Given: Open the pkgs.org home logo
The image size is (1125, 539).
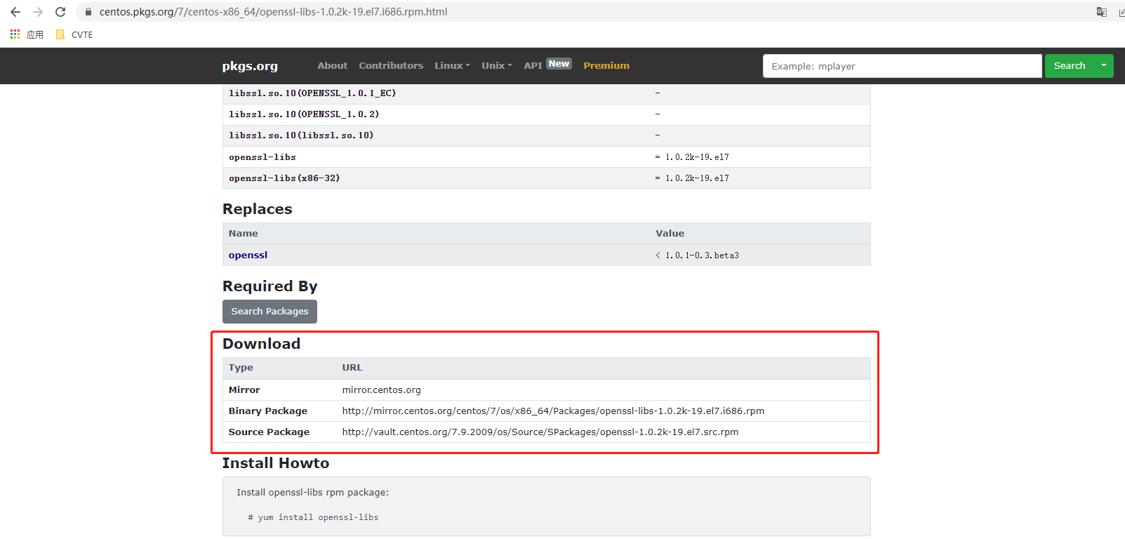Looking at the screenshot, I should (250, 66).
